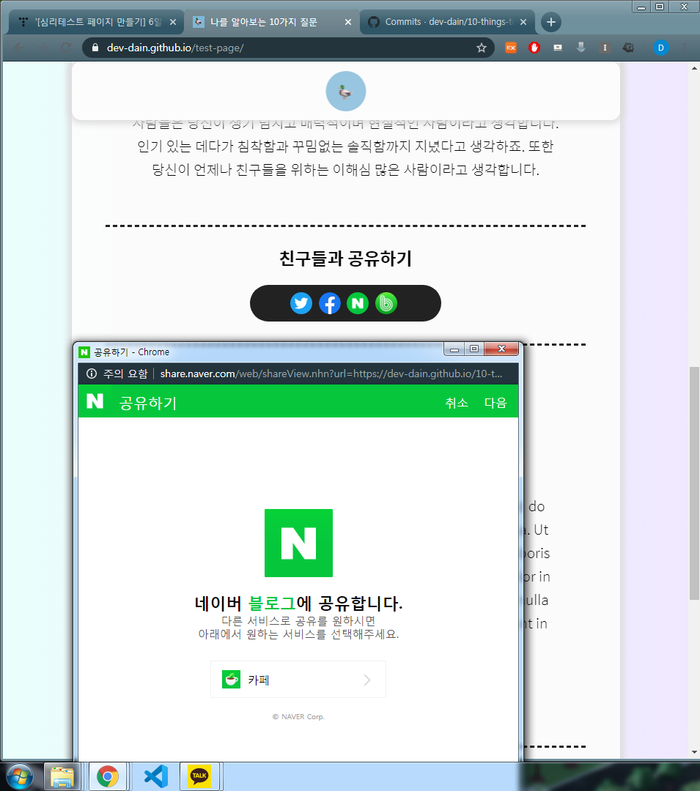Switch to the GitHub Commits tab
This screenshot has width=700, height=791.
tap(446, 22)
